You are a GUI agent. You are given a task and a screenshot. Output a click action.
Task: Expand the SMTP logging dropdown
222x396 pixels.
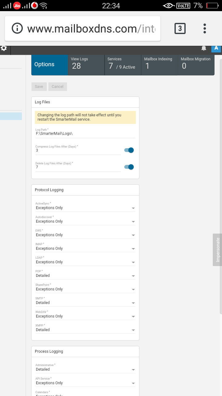85,303
